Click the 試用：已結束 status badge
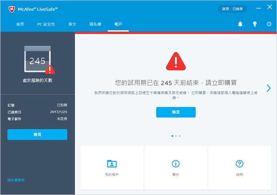 coord(232,9)
